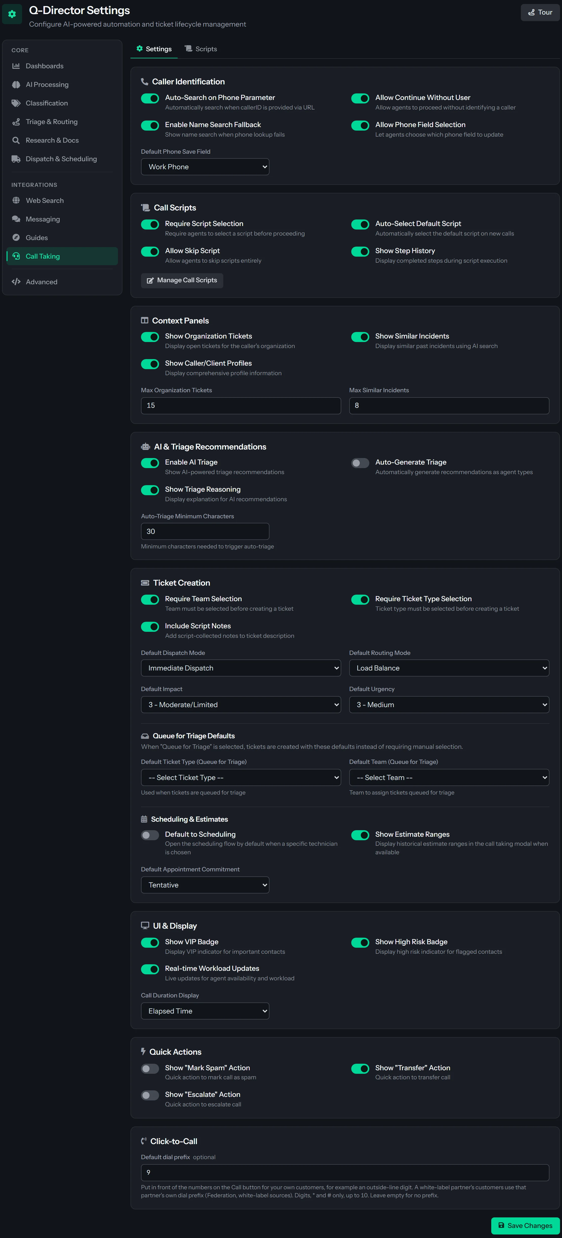Open Select Ticket Type dropdown
Viewport: 562px width, 1238px height.
(x=241, y=778)
